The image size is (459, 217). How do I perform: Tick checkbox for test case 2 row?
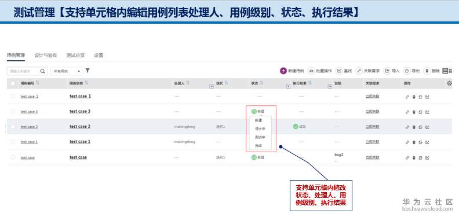[x=13, y=127]
